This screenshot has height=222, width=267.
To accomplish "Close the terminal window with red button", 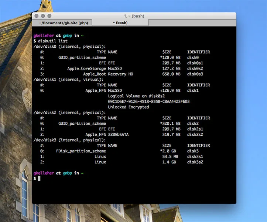I will [x=37, y=16].
